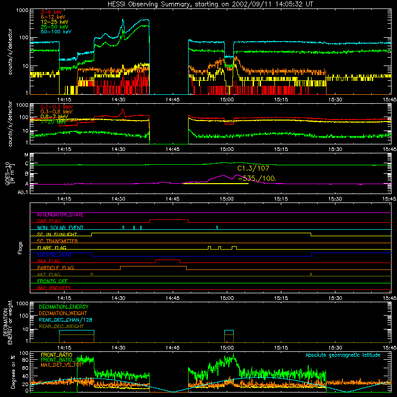Click the NON_SOLAR_EVENT spike near 14:57
The width and height of the screenshot is (397, 397).
click(217, 228)
